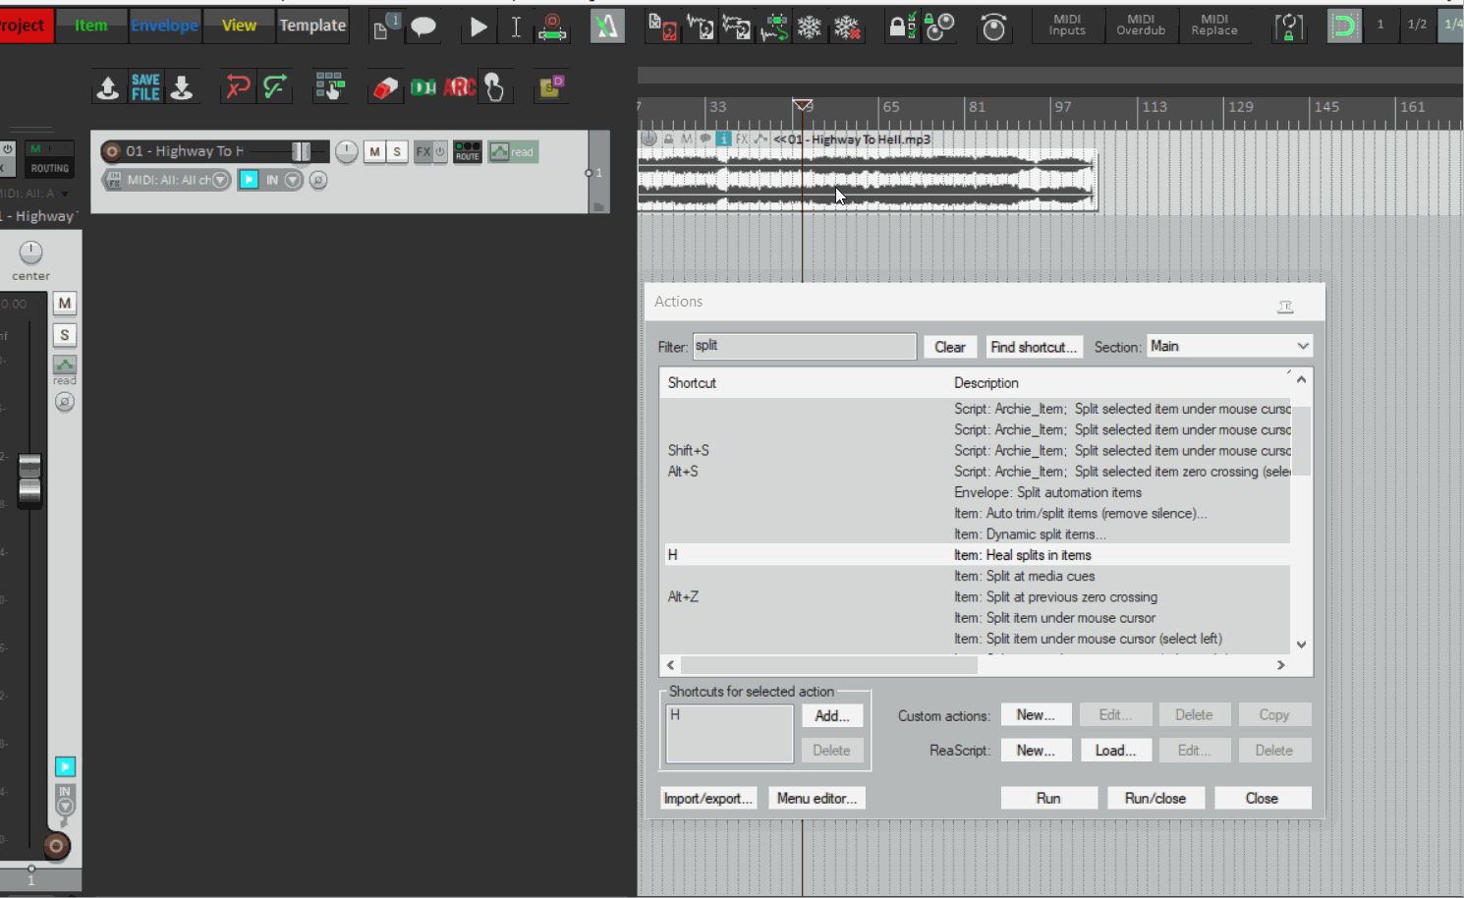Solo the mixer channel strip
Screen dimensions: 1464x898
(x=65, y=335)
